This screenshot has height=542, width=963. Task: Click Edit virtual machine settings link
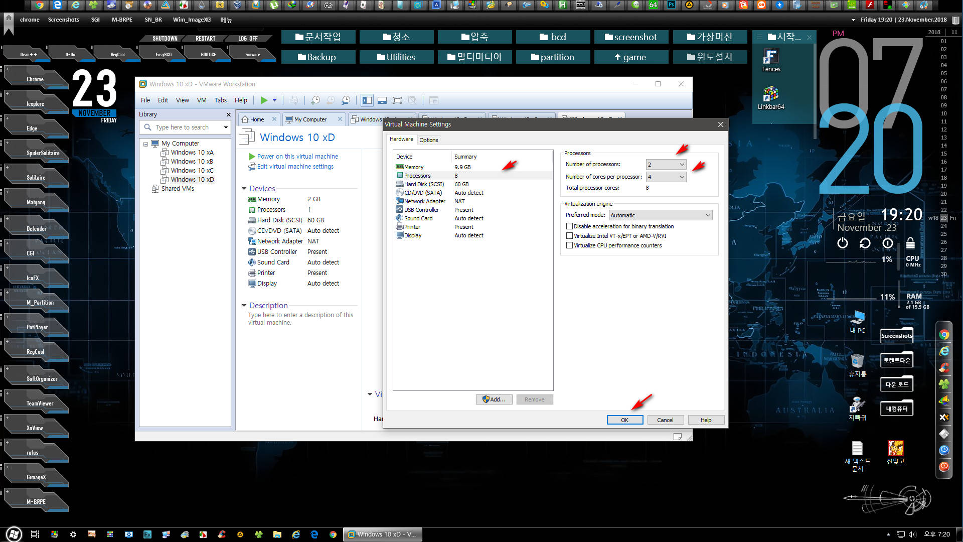pyautogui.click(x=295, y=167)
